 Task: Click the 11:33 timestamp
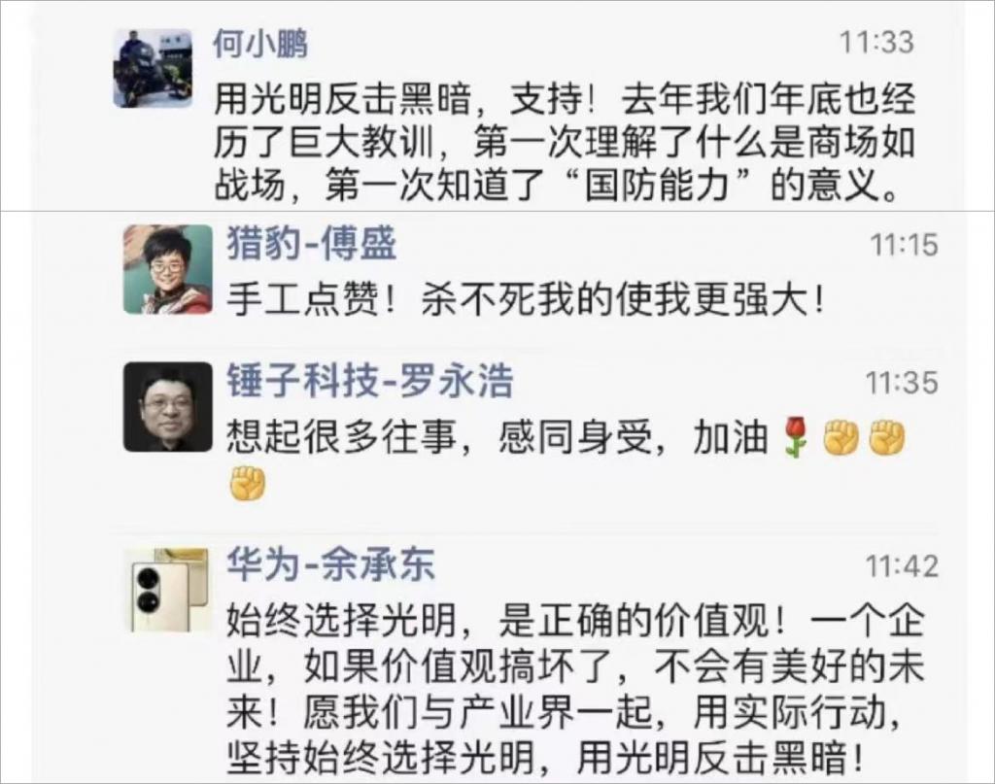click(876, 43)
